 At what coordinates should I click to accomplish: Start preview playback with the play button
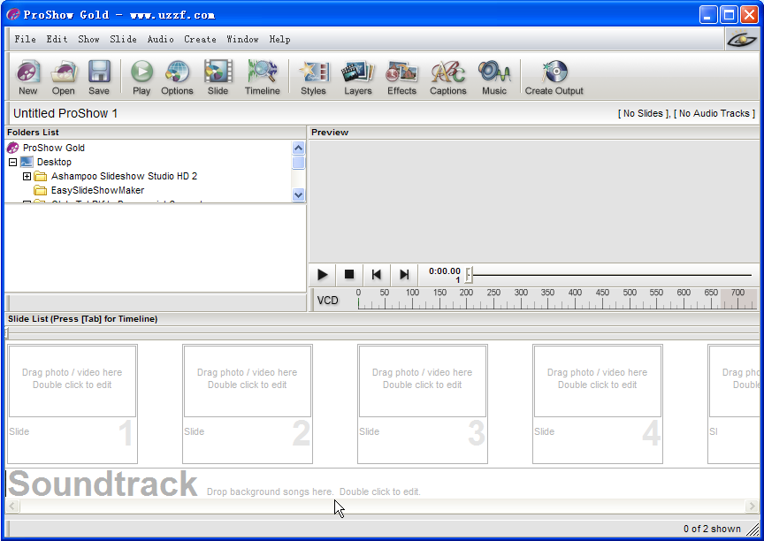tap(322, 275)
